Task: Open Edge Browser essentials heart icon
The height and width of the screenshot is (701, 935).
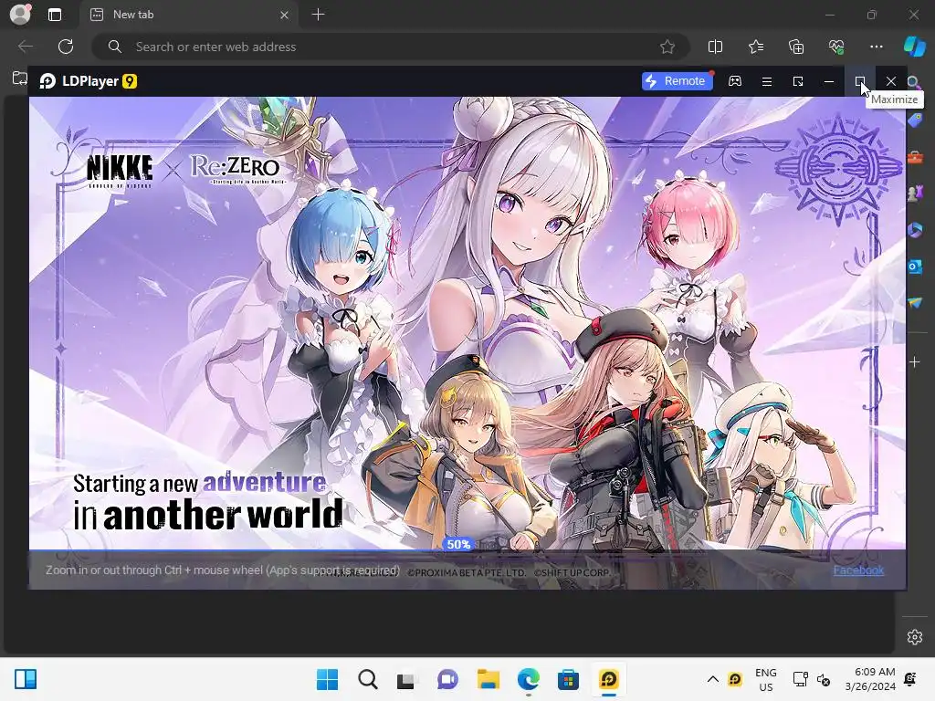Action: pyautogui.click(x=836, y=47)
